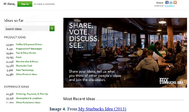Image resolution: width=189 pixels, height=112 pixels.
Task: Click the PRODUCT IDEAS heading
Action: (15, 37)
